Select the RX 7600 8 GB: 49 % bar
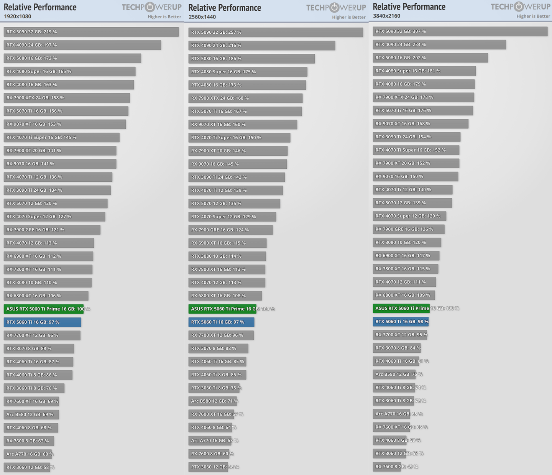The width and height of the screenshot is (552, 475). click(387, 467)
